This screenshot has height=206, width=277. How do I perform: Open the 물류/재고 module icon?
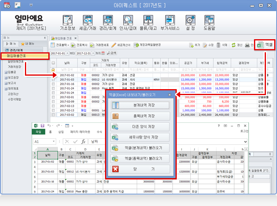(x=148, y=20)
